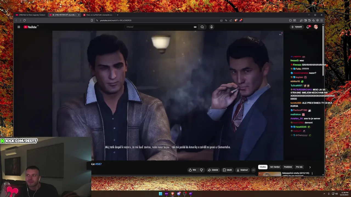Go forward with browser forward arrow
The width and height of the screenshot is (351, 197).
coord(20,20)
